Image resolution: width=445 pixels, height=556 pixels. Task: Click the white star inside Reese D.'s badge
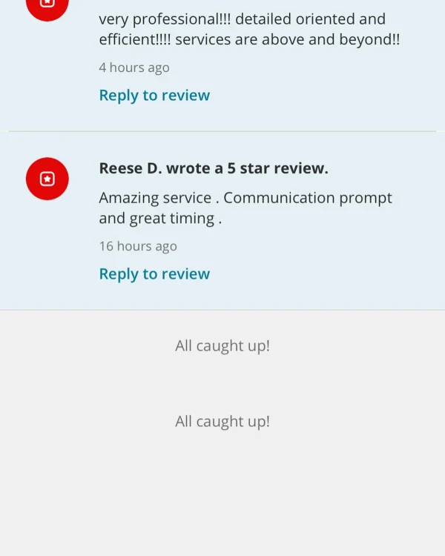[47, 179]
